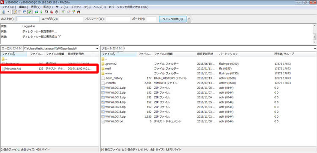Image resolution: width=317 pixels, height=153 pixels.
Task: Focus the ホスト(H) host input field
Action: pyautogui.click(x=28, y=19)
